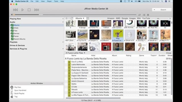Select the track Sorprendentemente
This screenshot has width=182, height=102.
[79, 67]
